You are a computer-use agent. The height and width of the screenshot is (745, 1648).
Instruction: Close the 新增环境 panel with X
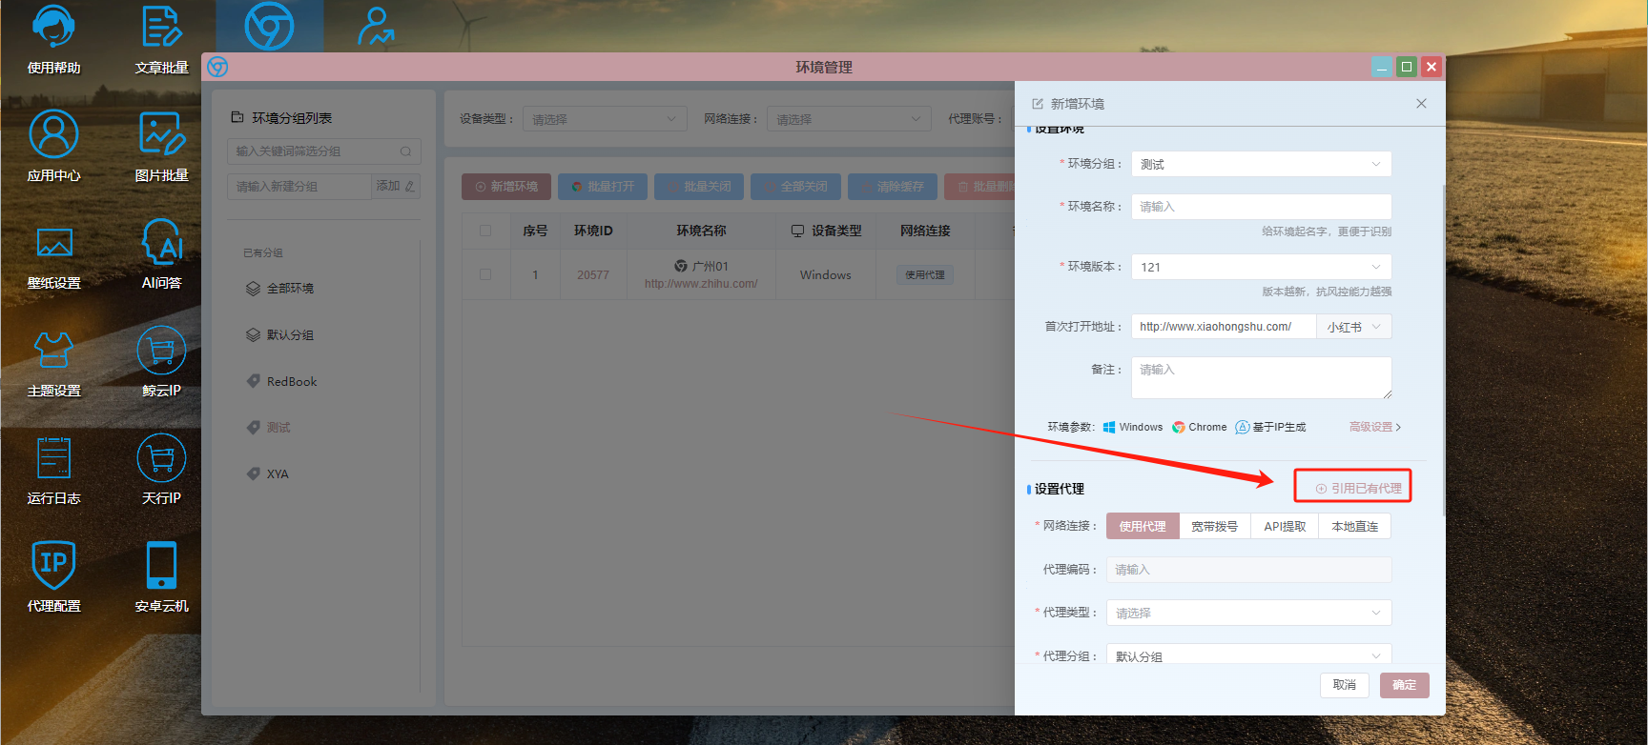tap(1421, 103)
